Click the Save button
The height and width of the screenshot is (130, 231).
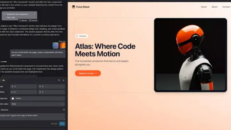coord(62,124)
